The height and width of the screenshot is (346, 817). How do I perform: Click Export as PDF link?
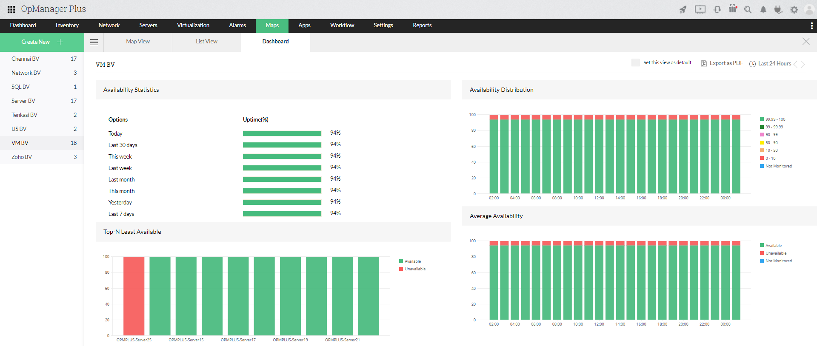(726, 63)
